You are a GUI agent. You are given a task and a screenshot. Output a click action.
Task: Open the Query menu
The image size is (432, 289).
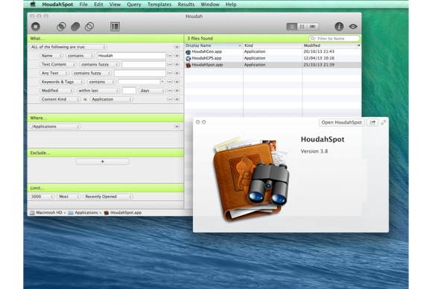tap(134, 4)
